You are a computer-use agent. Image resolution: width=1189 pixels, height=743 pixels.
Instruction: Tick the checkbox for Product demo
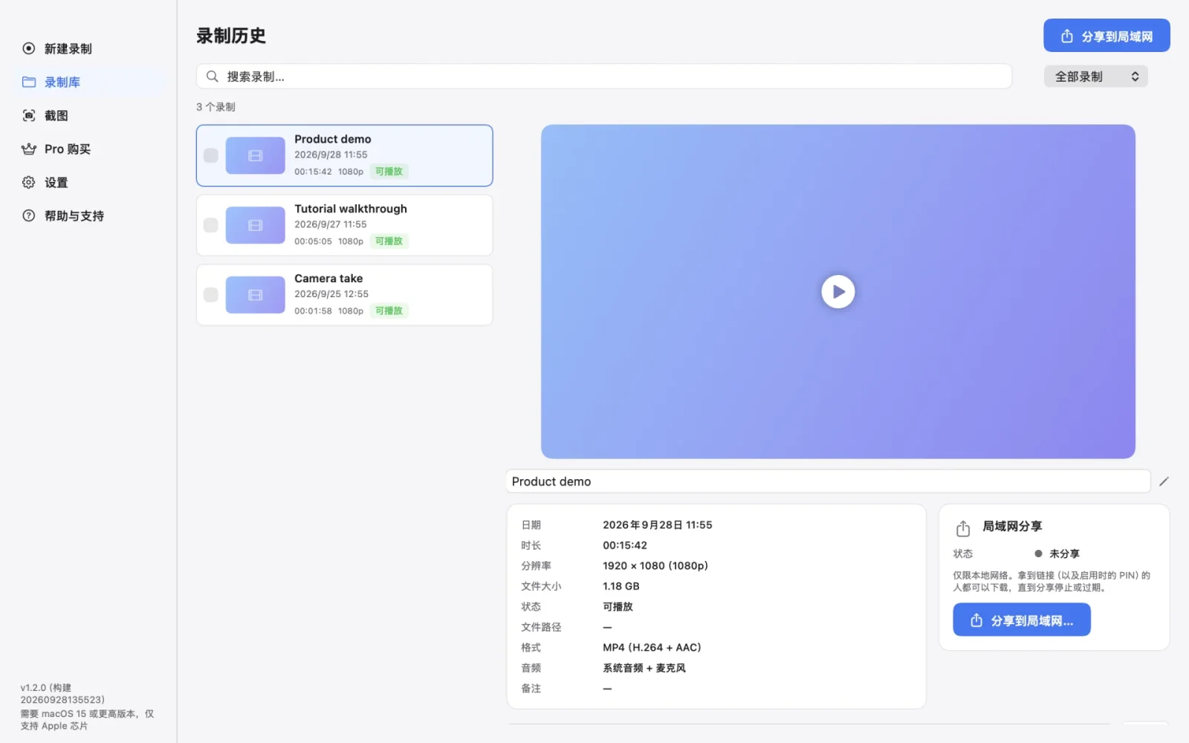211,155
